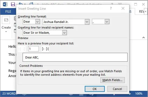Viewport: 148px width, 97px height.
Task: Open help with dialog question mark
Action: coord(111,8)
